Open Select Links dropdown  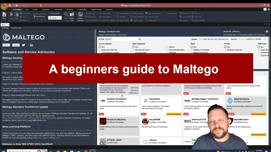[152, 20]
